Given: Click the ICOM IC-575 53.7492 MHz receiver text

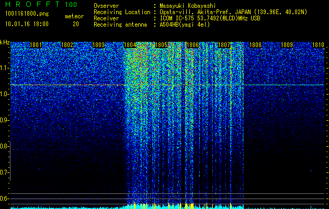Looking at the screenshot, I should click(210, 18).
